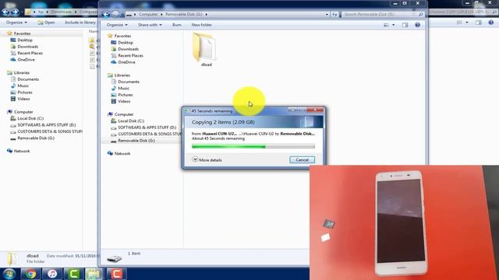
Task: Open Windows Start menu
Action: click(x=9, y=274)
